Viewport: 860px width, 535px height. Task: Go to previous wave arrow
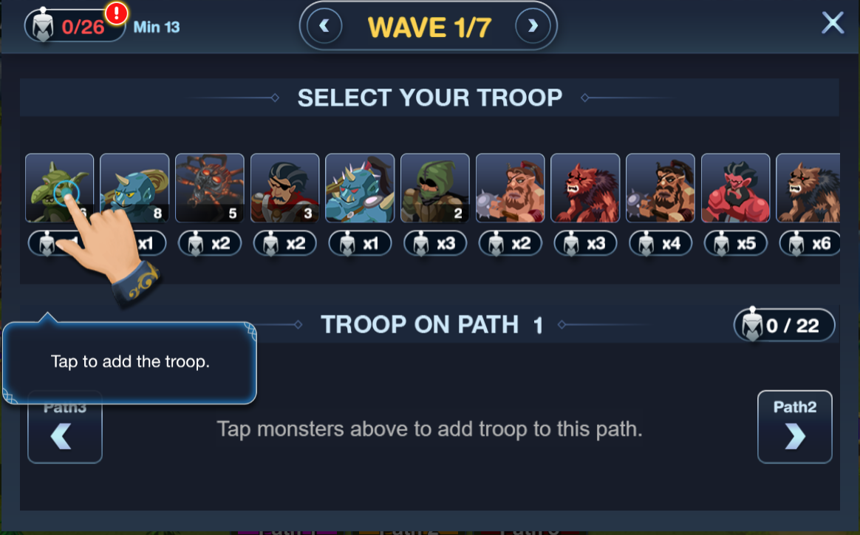point(324,26)
